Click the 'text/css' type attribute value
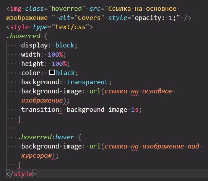Image resolution: width=208 pixels, height=181 pixels. tap(70, 27)
